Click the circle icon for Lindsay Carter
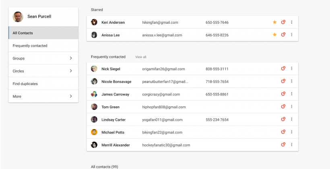This screenshot has height=169, width=330. 283,120
